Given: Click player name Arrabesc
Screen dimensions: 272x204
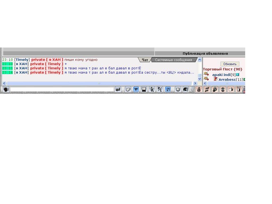Looking at the screenshot, I should point(227,80).
